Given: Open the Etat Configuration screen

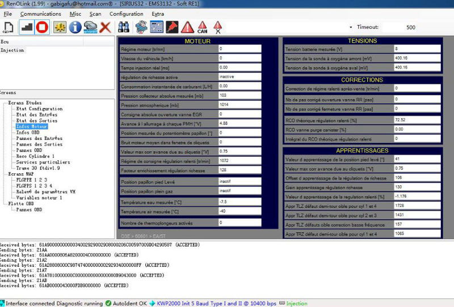Looking at the screenshot, I should (39, 109).
